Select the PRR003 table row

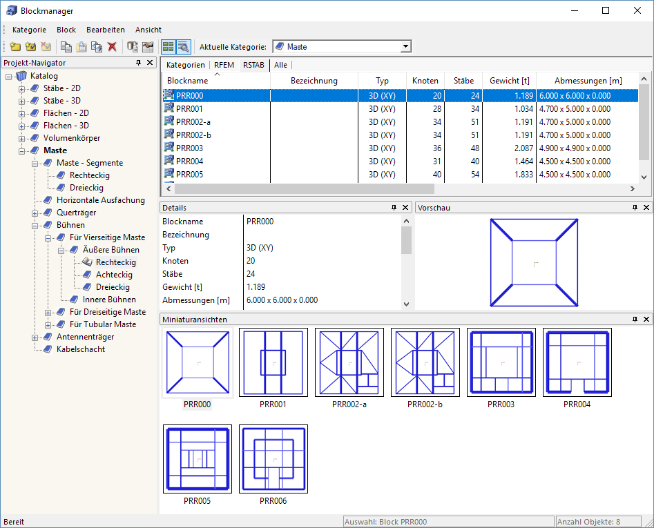coord(400,148)
